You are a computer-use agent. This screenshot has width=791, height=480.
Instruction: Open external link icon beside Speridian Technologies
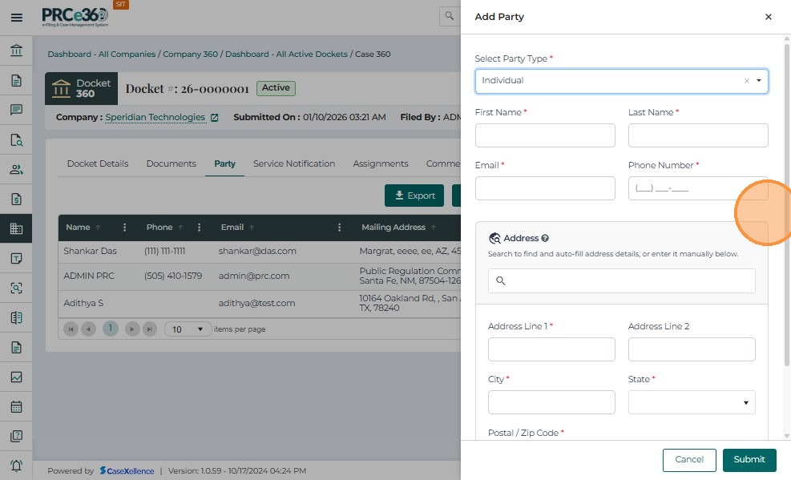click(214, 118)
